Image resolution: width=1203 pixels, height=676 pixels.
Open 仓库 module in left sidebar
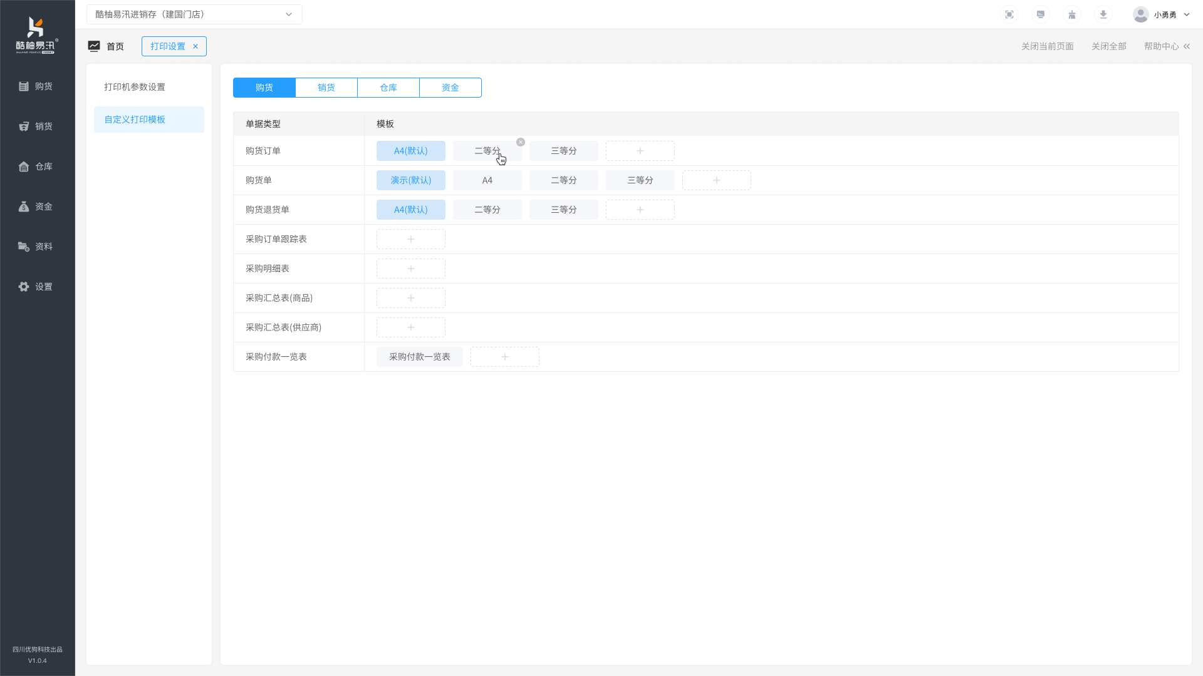click(36, 166)
